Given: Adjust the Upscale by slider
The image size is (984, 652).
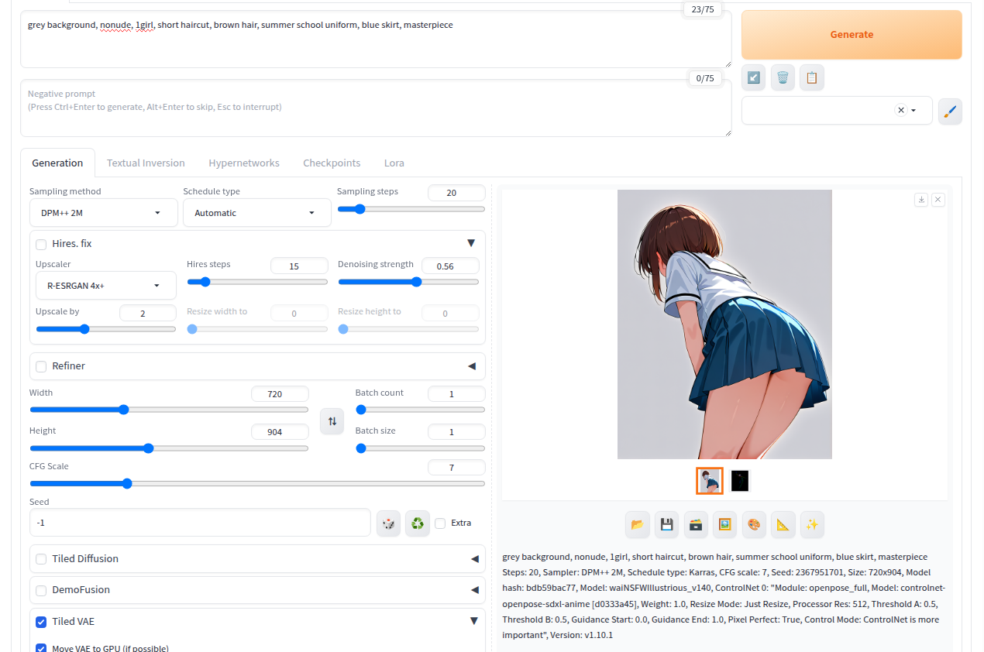Looking at the screenshot, I should (106, 329).
